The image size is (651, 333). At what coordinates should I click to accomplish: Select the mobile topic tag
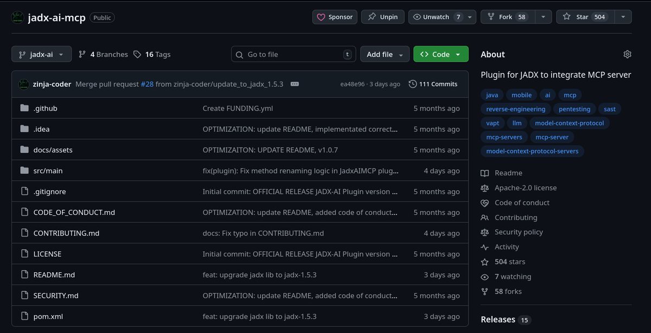click(x=522, y=95)
